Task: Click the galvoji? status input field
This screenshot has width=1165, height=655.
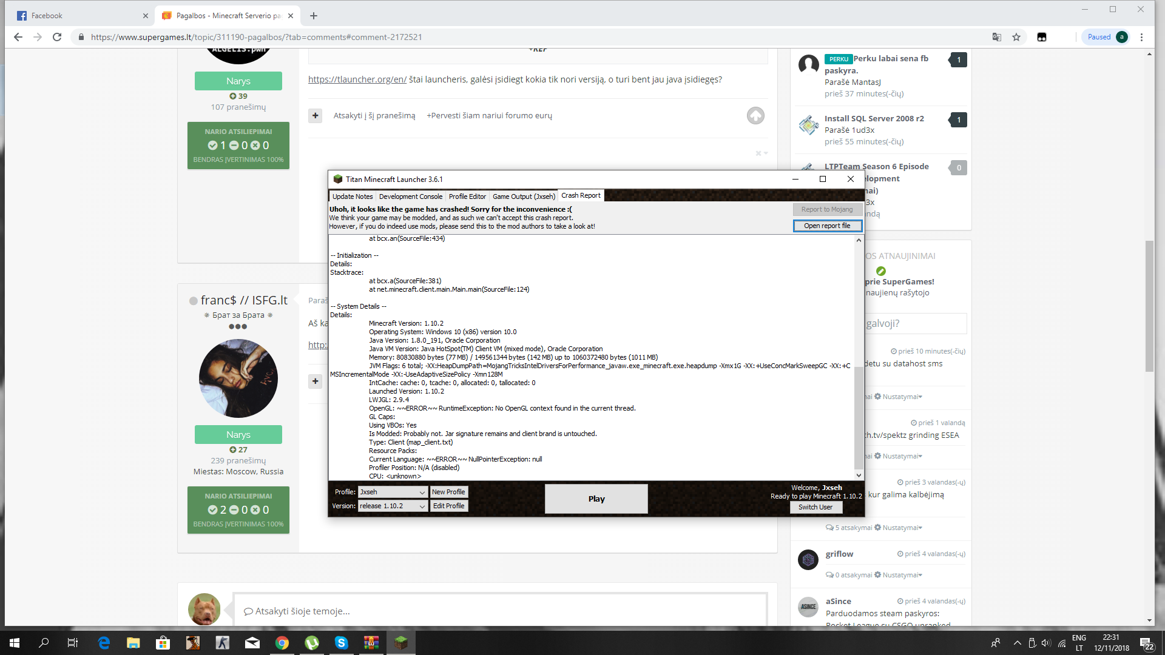Action: pyautogui.click(x=915, y=323)
